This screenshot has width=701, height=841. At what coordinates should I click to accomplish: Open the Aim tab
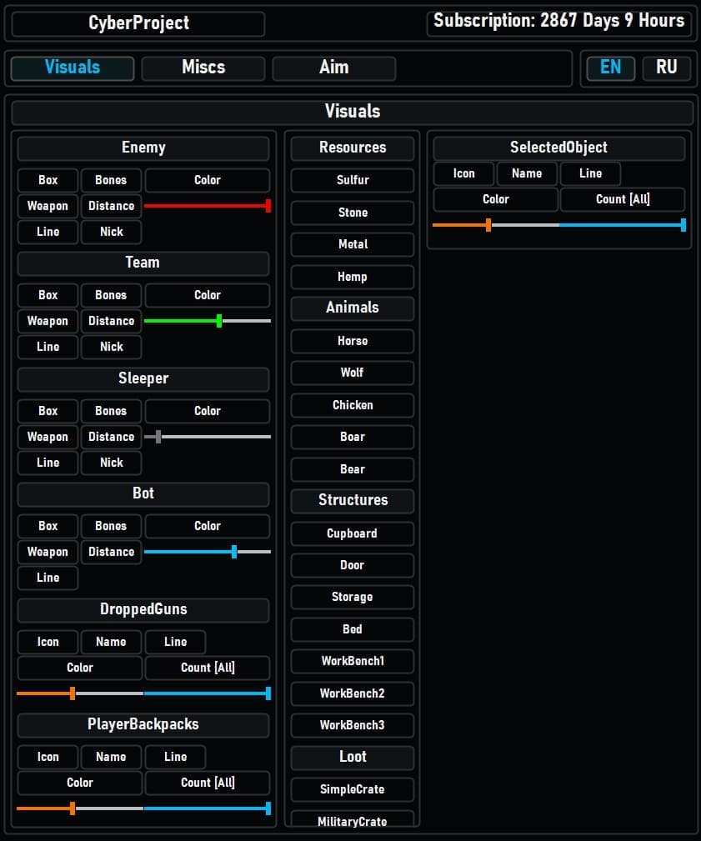333,68
